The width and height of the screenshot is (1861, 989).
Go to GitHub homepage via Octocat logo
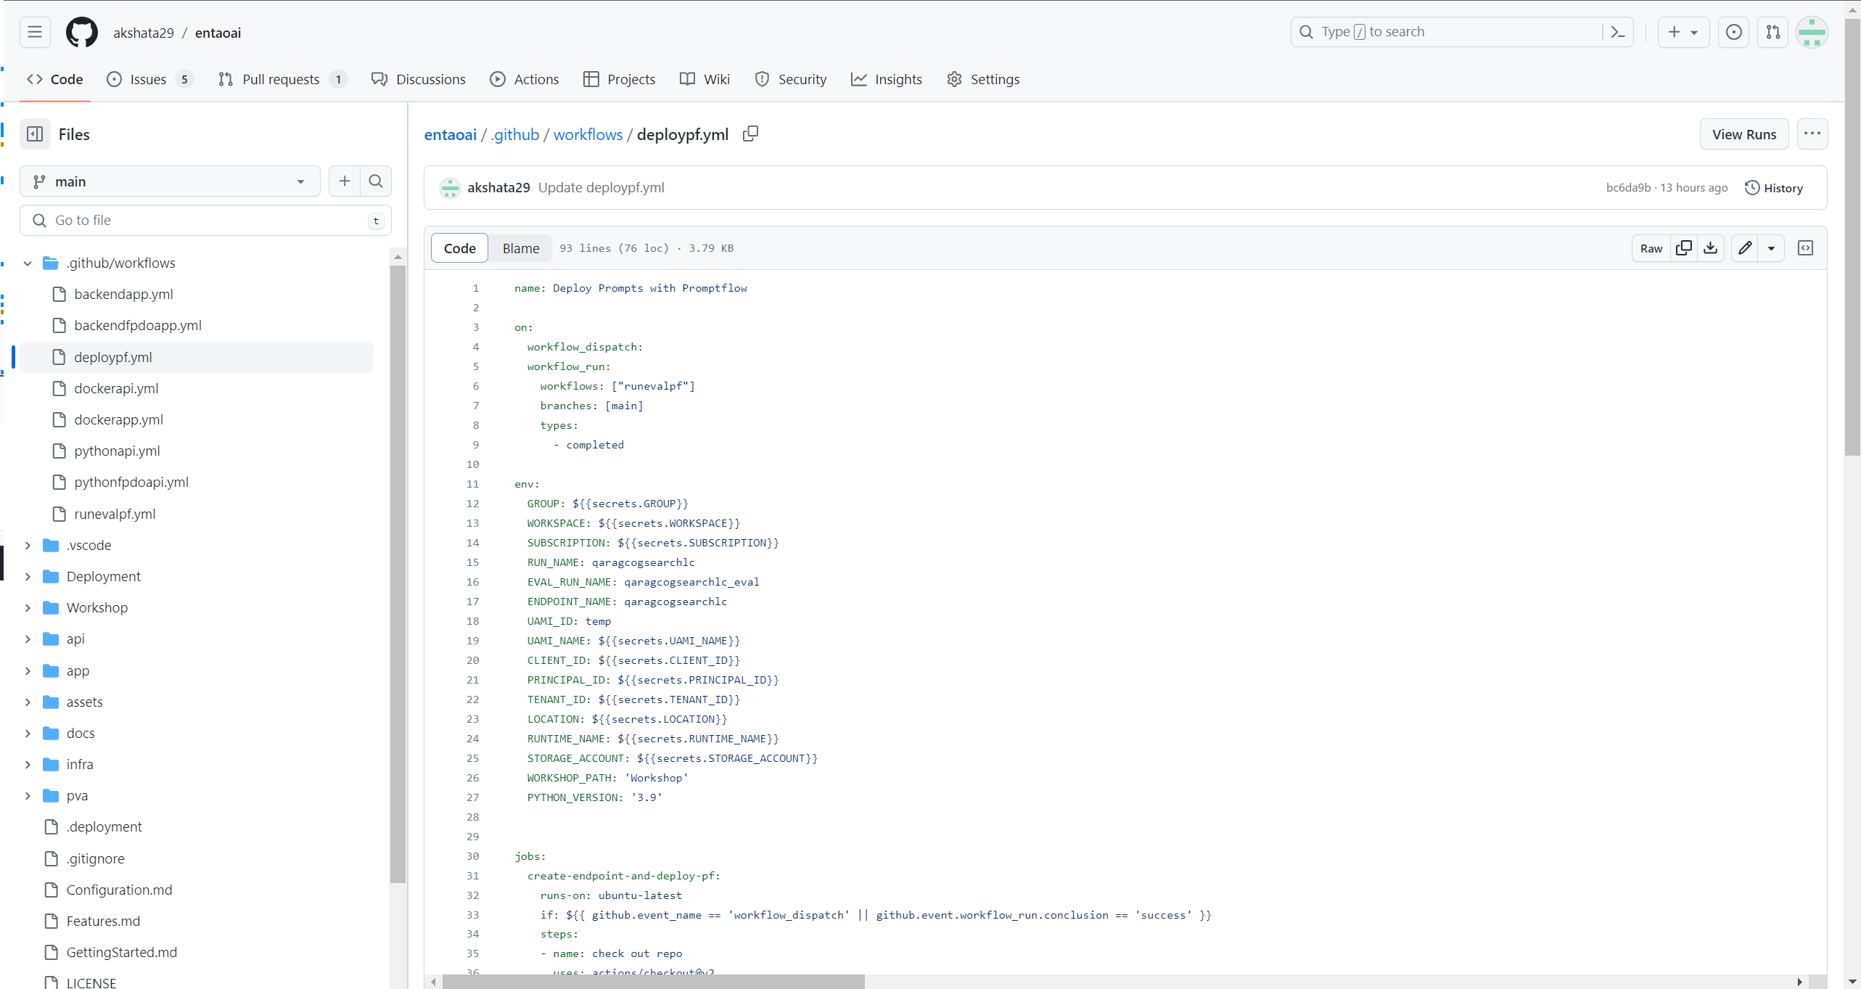82,33
